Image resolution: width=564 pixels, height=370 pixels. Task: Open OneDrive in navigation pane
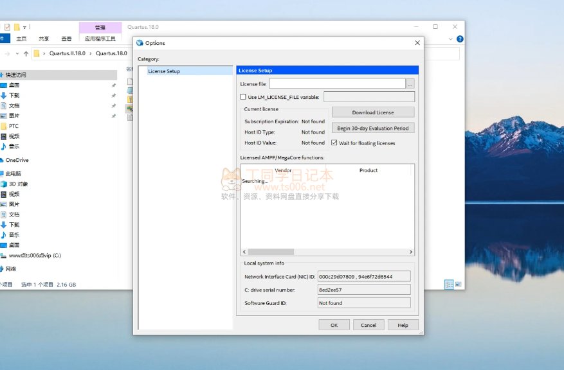17,160
